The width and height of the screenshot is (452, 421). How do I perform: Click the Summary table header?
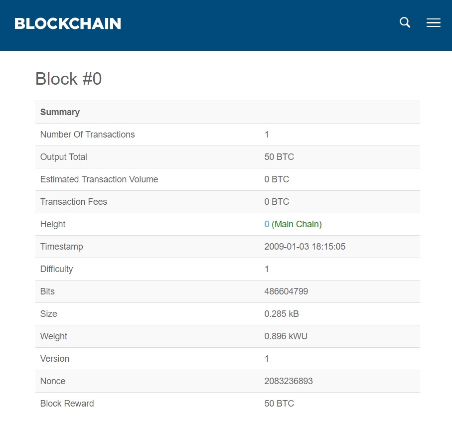click(x=60, y=112)
